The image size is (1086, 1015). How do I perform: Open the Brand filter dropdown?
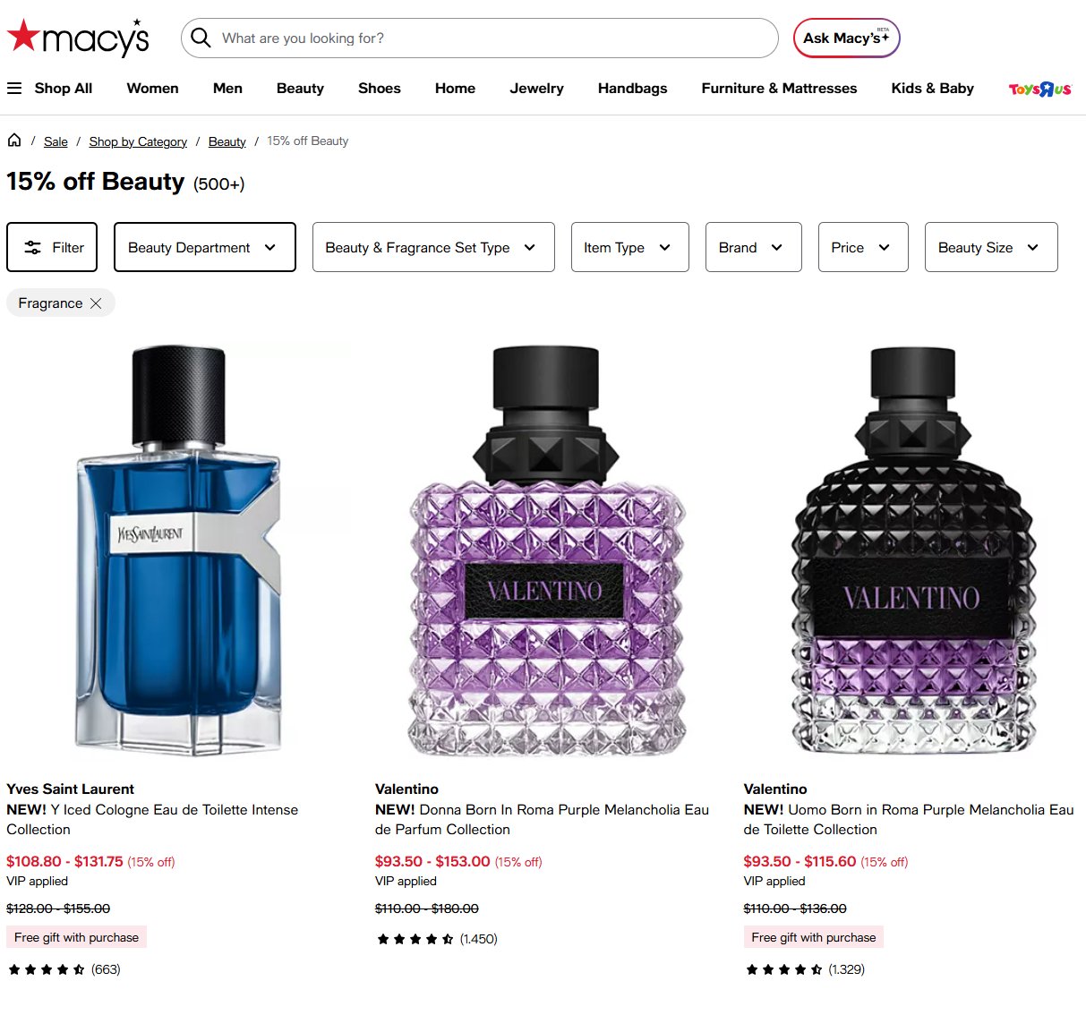point(753,247)
